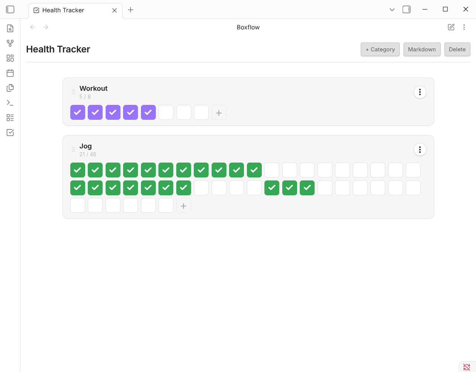The width and height of the screenshot is (476, 372).
Task: Click the Markdown button
Action: coord(422,49)
